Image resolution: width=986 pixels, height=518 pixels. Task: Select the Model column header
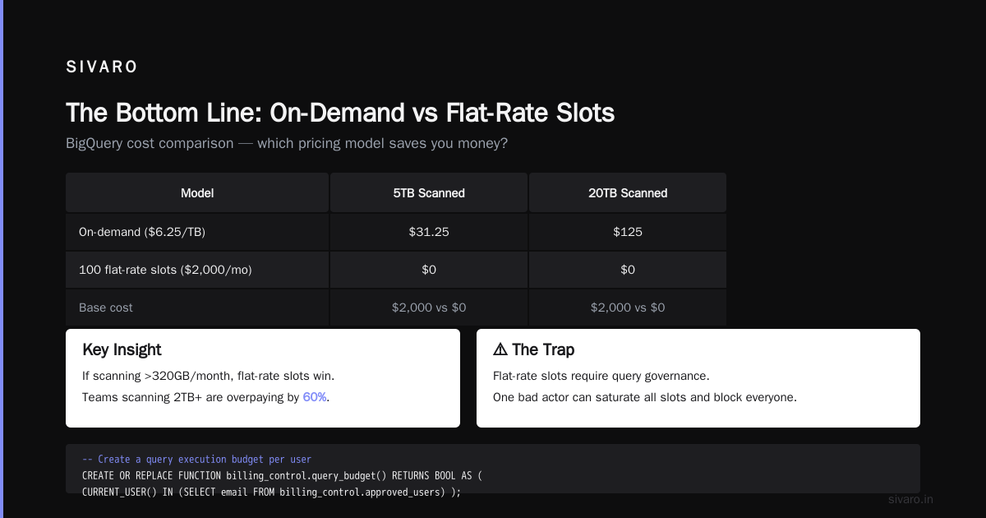197,193
